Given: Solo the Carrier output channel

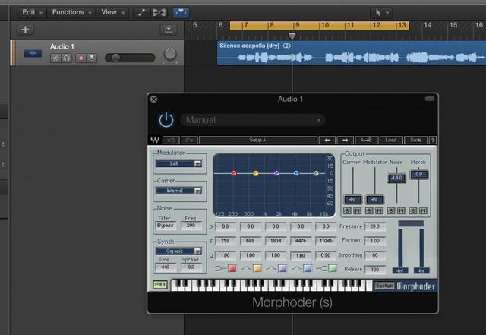Looking at the screenshot, I should [347, 211].
